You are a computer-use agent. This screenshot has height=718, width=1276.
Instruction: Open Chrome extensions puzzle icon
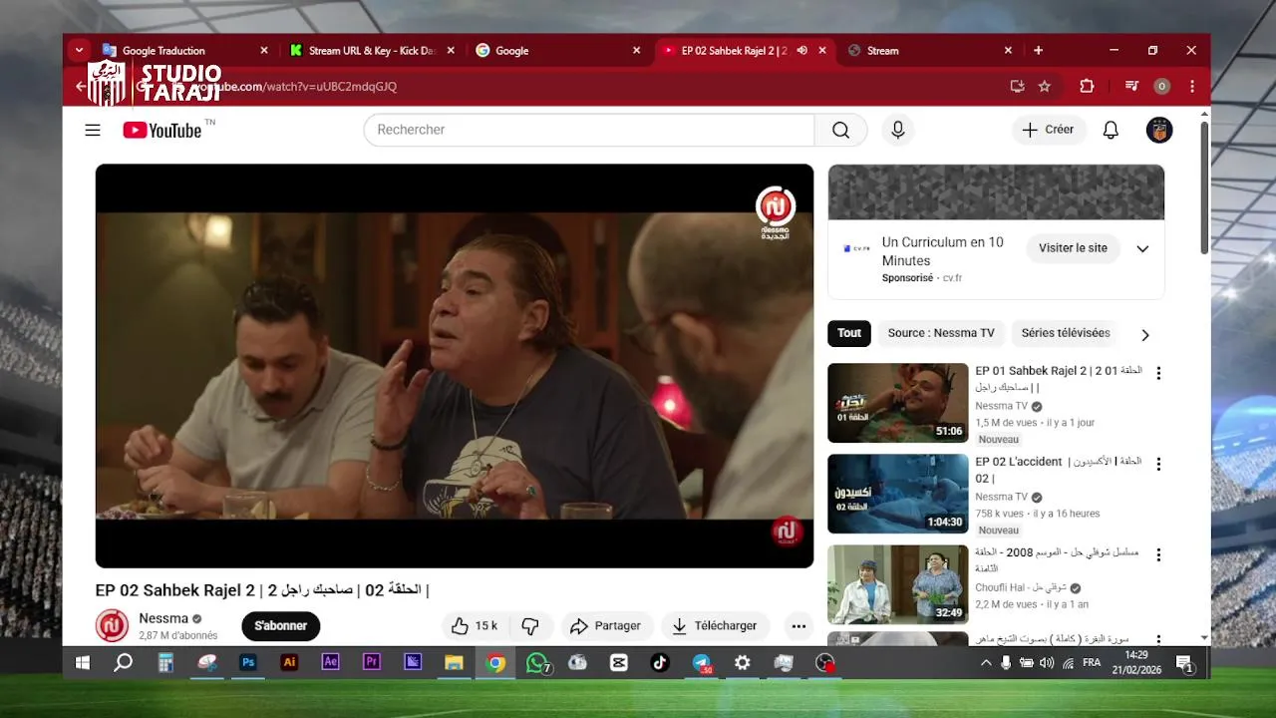(x=1087, y=87)
